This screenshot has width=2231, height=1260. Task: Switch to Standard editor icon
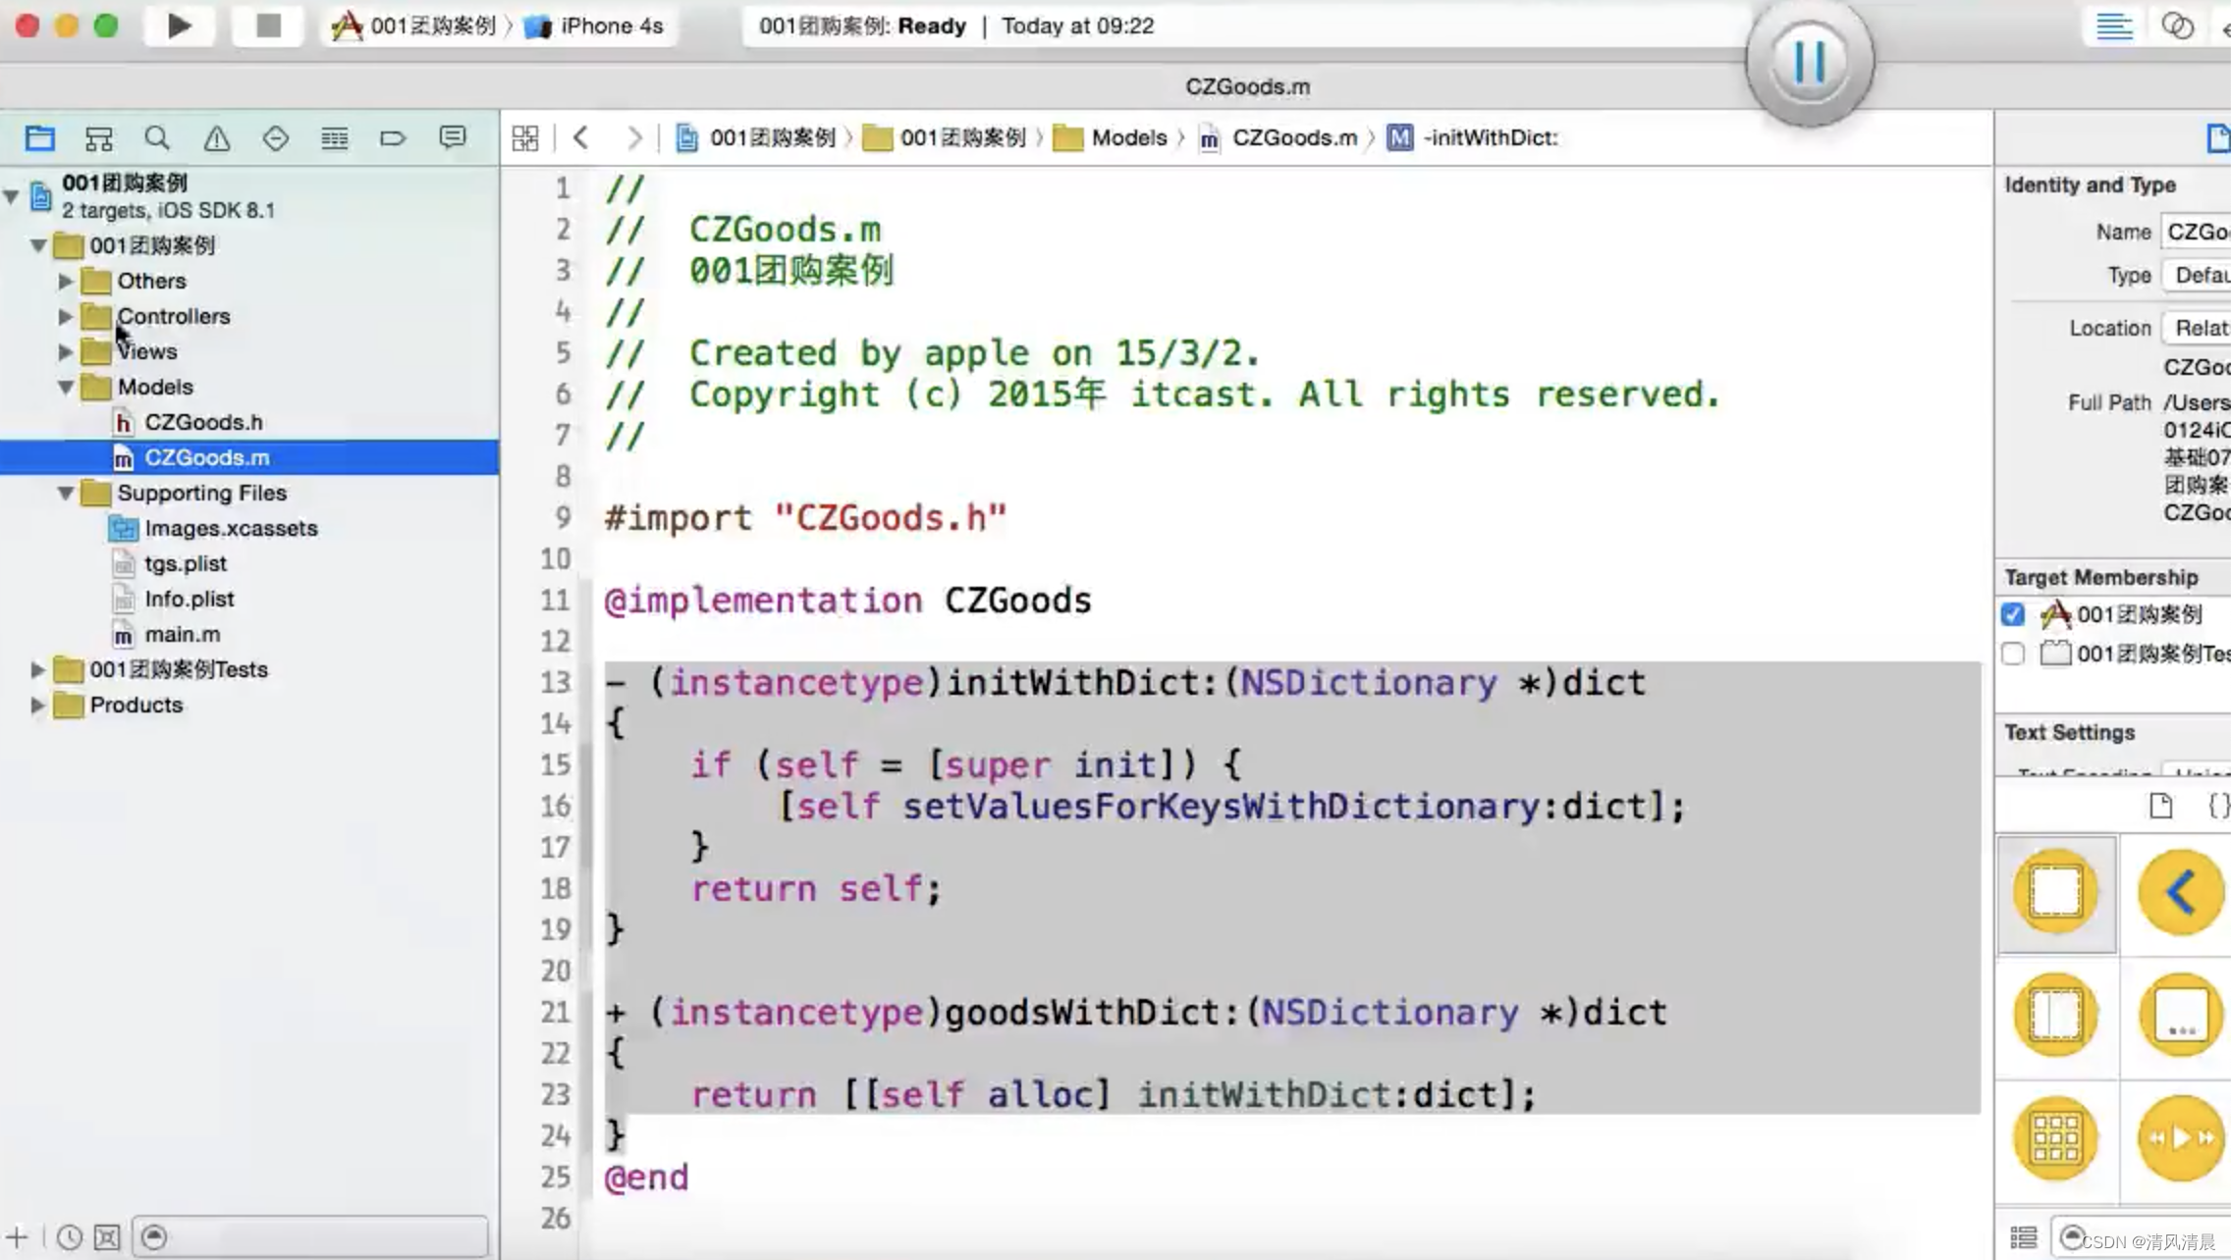2113,26
